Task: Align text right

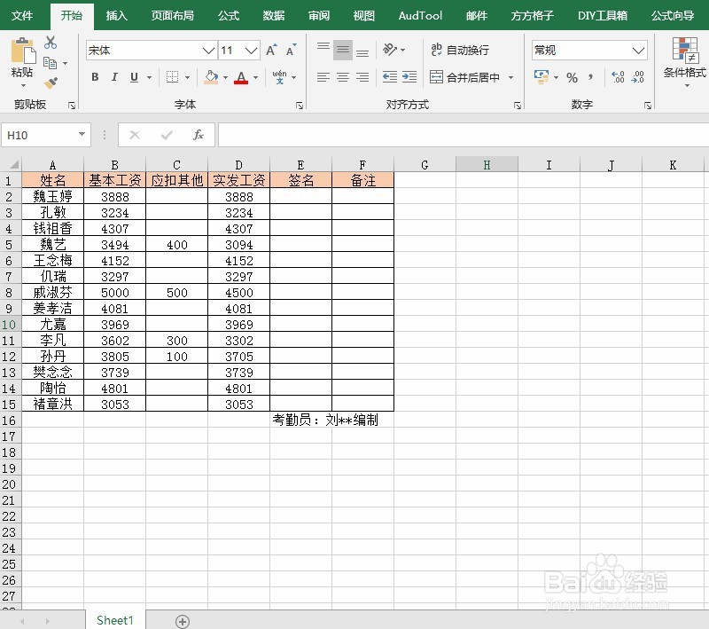Action: tap(362, 77)
